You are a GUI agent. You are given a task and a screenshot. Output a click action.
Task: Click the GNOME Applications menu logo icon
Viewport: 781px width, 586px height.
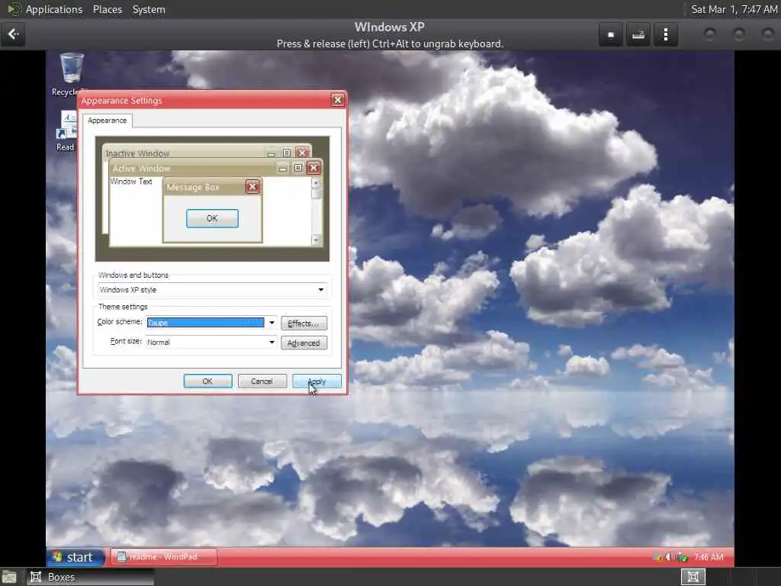(14, 9)
